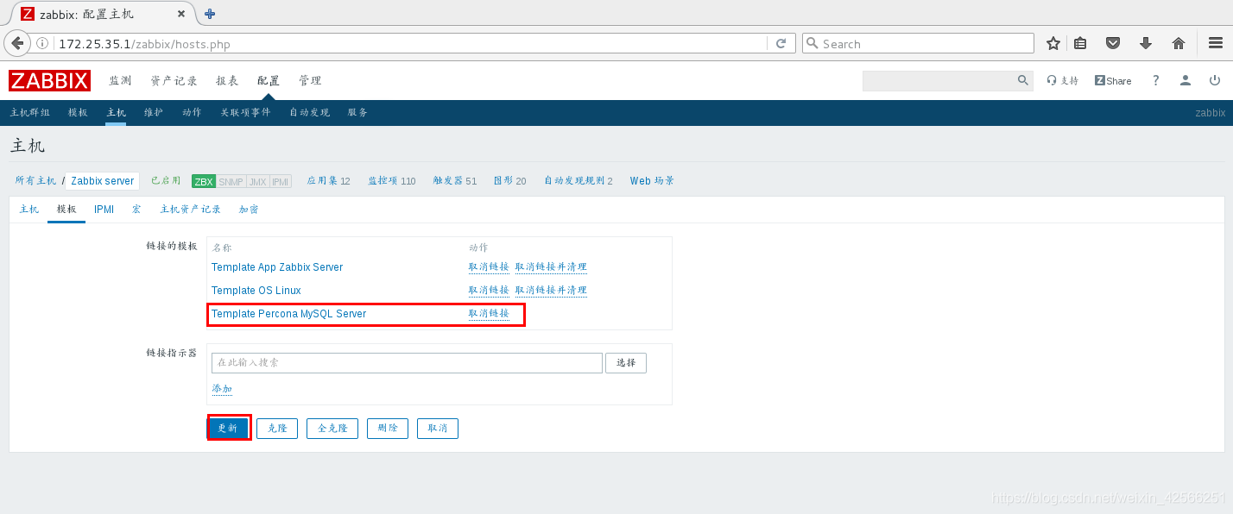The height and width of the screenshot is (514, 1233).
Task: Open the 监测 menu
Action: [120, 80]
